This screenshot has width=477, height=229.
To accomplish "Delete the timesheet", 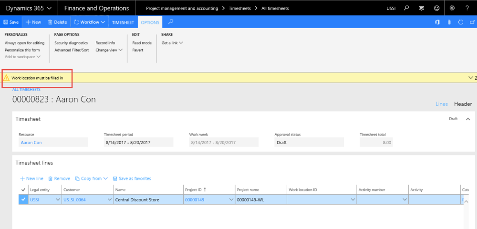I will [x=58, y=22].
